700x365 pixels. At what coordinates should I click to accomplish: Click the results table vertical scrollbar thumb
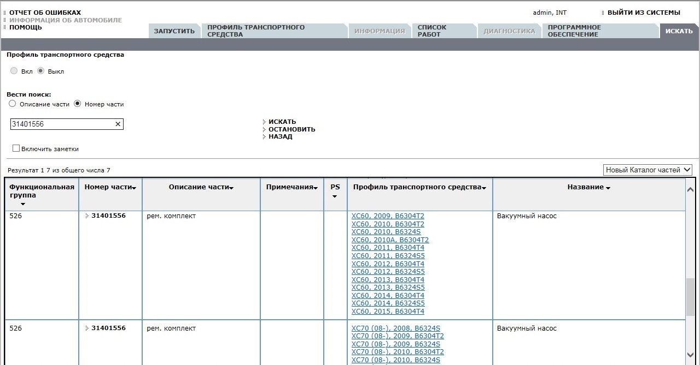(690, 296)
